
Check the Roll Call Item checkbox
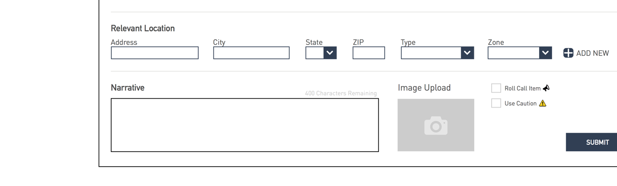coord(496,88)
